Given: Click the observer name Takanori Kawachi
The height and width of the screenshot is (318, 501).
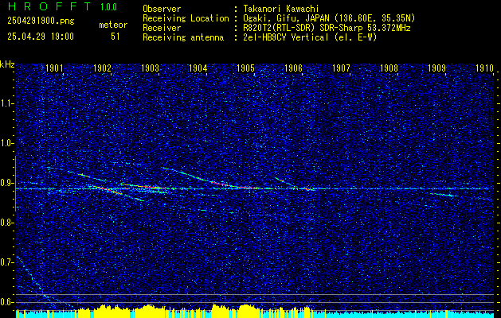Looking at the screenshot, I should [x=280, y=9].
